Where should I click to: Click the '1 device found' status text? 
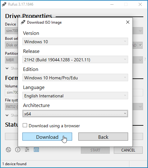(14, 164)
